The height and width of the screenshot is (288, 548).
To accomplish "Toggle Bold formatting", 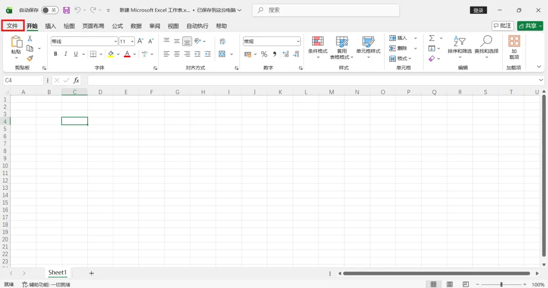I will [55, 54].
